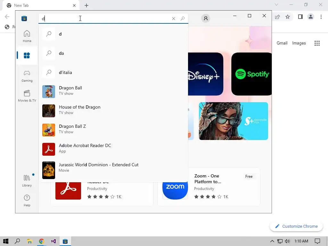Open the Gaming section in sidebar
The height and width of the screenshot is (246, 328).
(27, 76)
